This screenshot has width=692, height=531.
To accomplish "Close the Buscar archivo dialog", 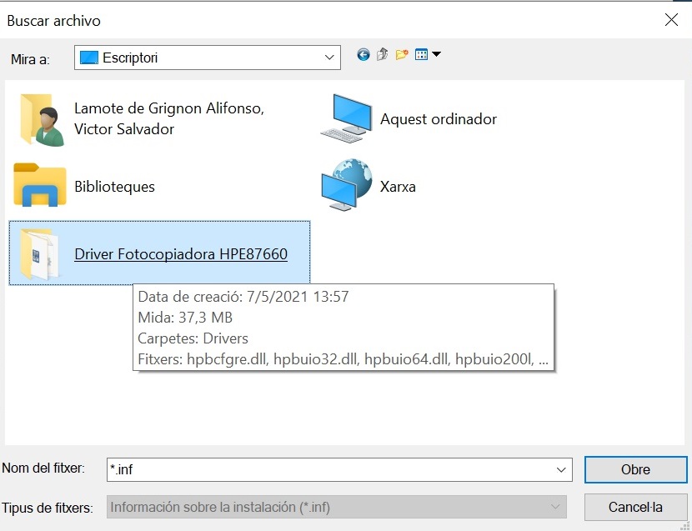I will (671, 19).
